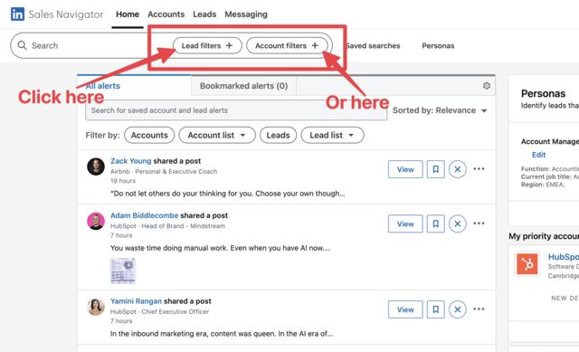
Task: Click Edit in Account Manager persona
Action: [538, 155]
